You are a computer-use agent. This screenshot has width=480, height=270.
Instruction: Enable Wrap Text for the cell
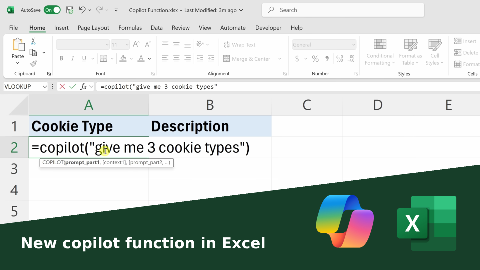pyautogui.click(x=239, y=44)
